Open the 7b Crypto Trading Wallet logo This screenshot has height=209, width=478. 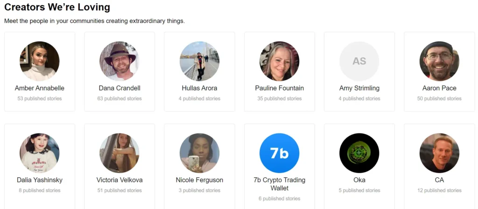279,153
